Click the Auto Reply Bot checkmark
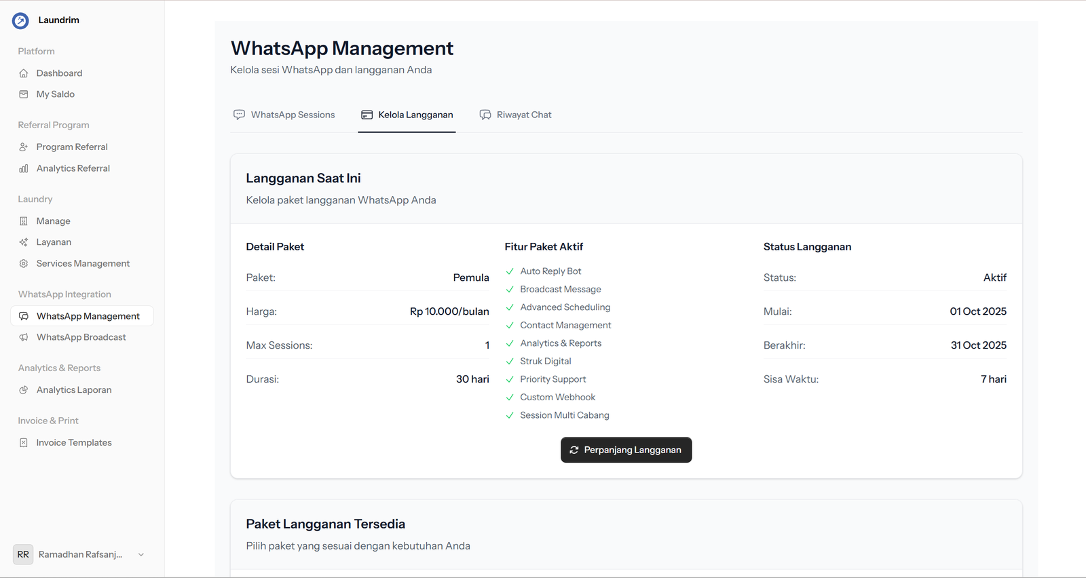Viewport: 1086px width, 578px height. [510, 271]
